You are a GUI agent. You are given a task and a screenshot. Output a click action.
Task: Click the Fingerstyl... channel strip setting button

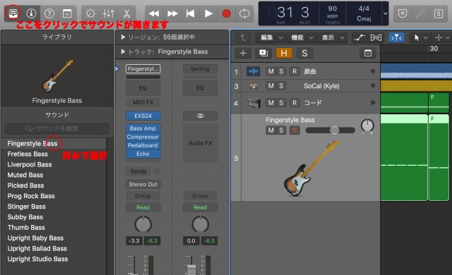pos(143,69)
